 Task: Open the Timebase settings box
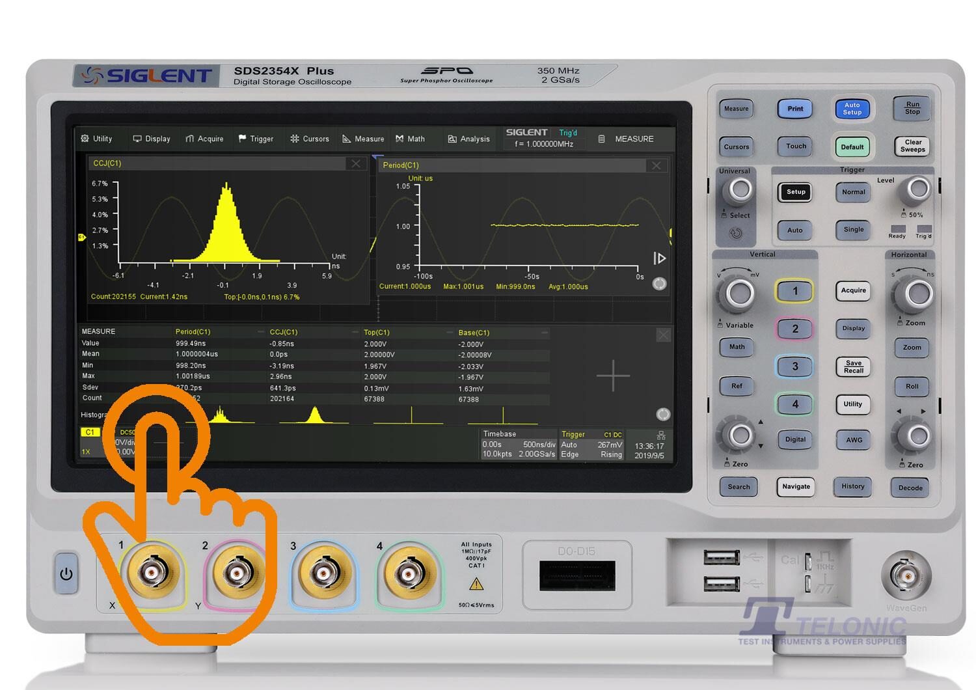[x=519, y=444]
